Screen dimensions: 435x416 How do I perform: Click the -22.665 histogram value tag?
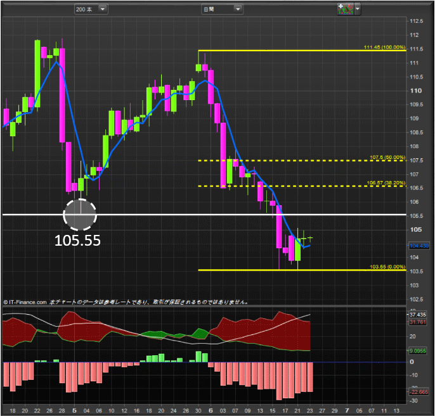pos(419,392)
